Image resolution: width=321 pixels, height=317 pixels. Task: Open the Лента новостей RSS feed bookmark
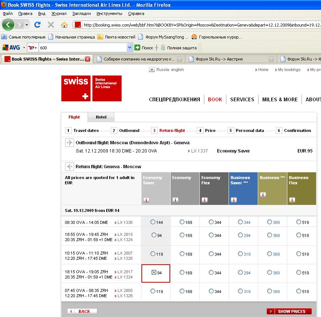pyautogui.click(x=100, y=37)
